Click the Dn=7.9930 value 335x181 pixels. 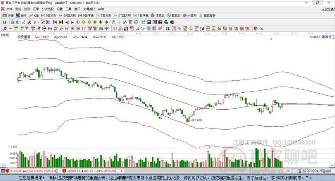(100, 37)
